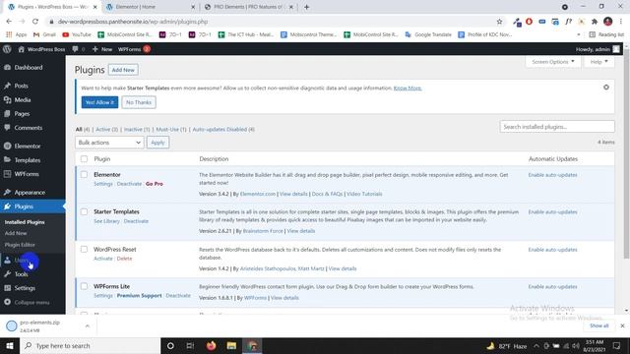The height and width of the screenshot is (354, 630).
Task: Expand the pro-elements.zip download options
Action: tap(88, 325)
